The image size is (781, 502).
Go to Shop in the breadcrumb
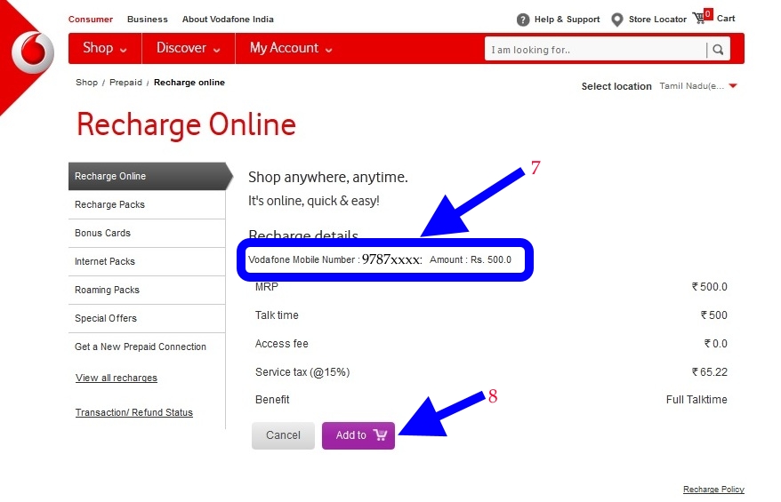click(86, 83)
